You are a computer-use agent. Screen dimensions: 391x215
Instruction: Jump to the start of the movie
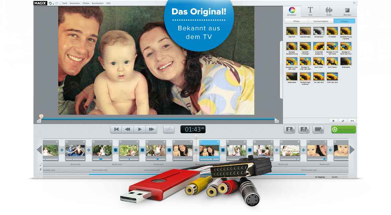pyautogui.click(x=116, y=129)
